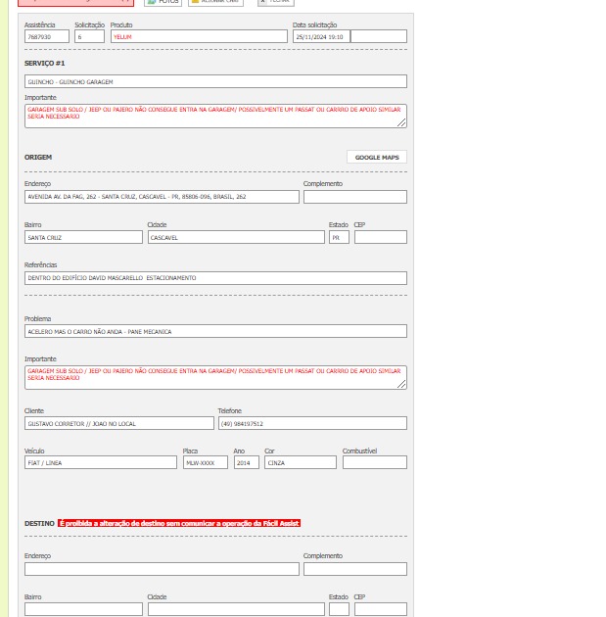The image size is (606, 617).
Task: Click the Destino Bairro field
Action: tap(83, 609)
